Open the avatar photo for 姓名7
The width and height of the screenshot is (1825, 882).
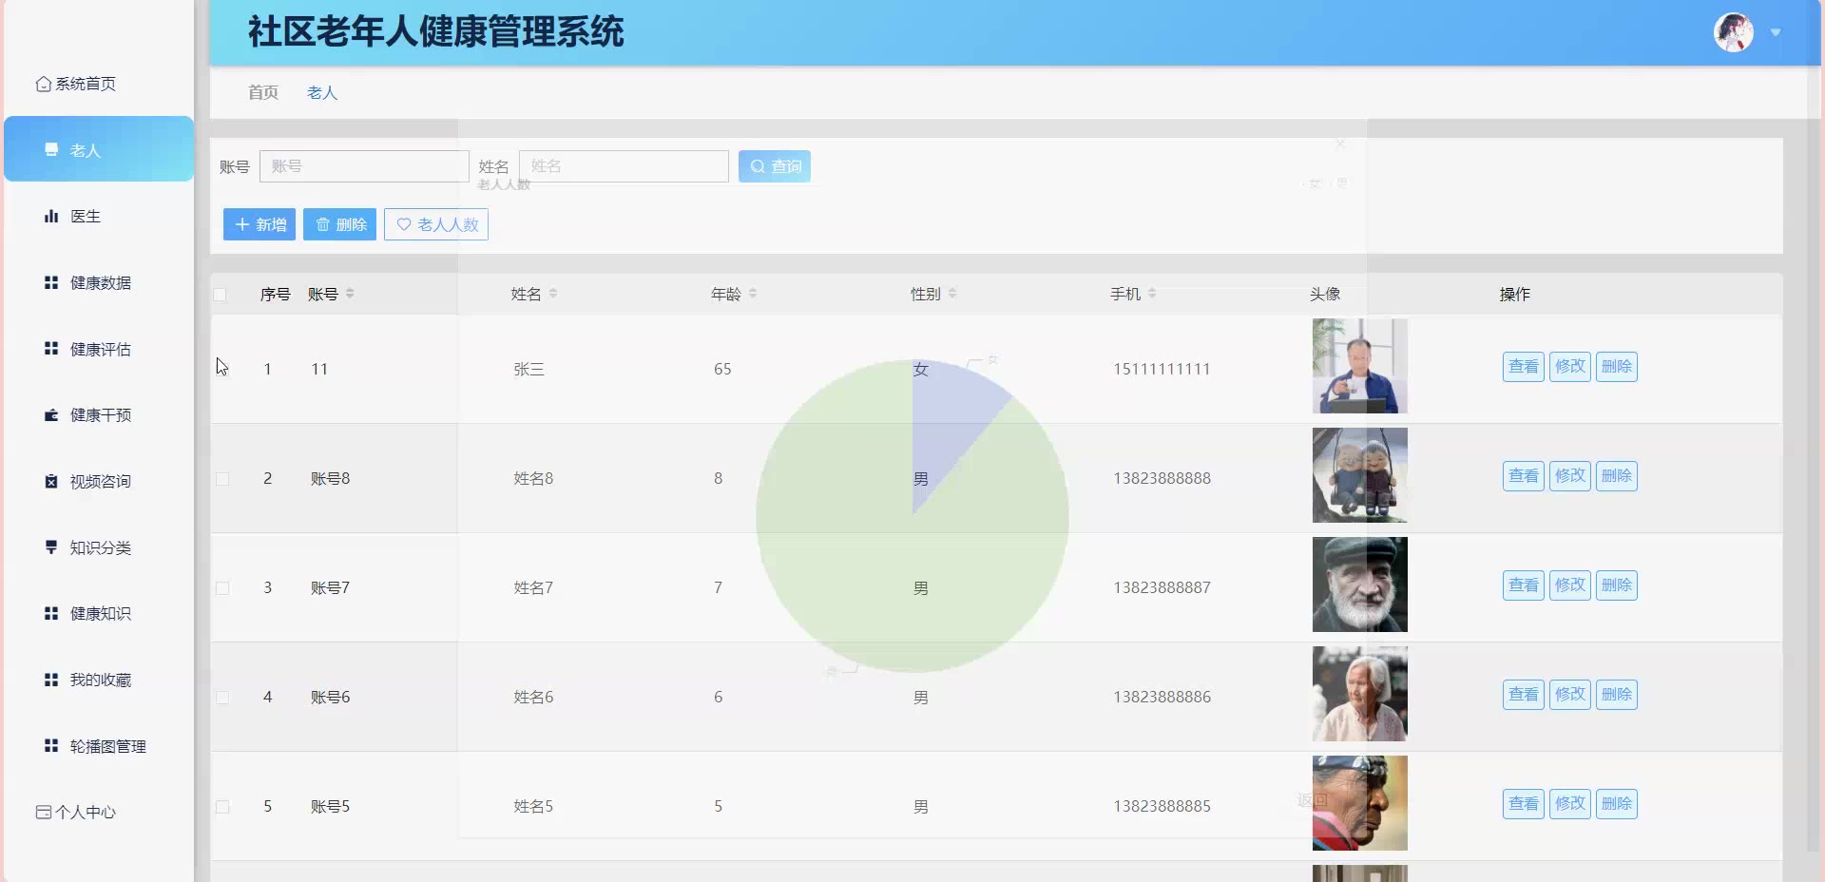pos(1360,585)
